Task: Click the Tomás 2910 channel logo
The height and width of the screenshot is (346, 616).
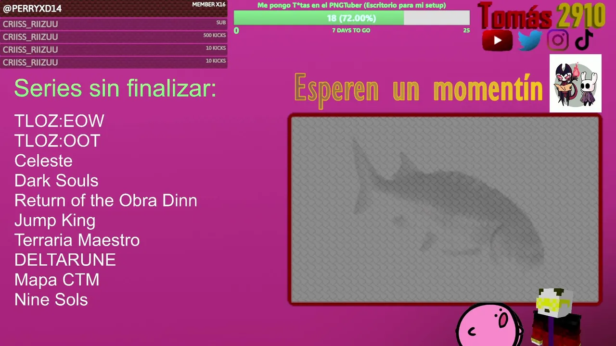Action: coord(542,16)
